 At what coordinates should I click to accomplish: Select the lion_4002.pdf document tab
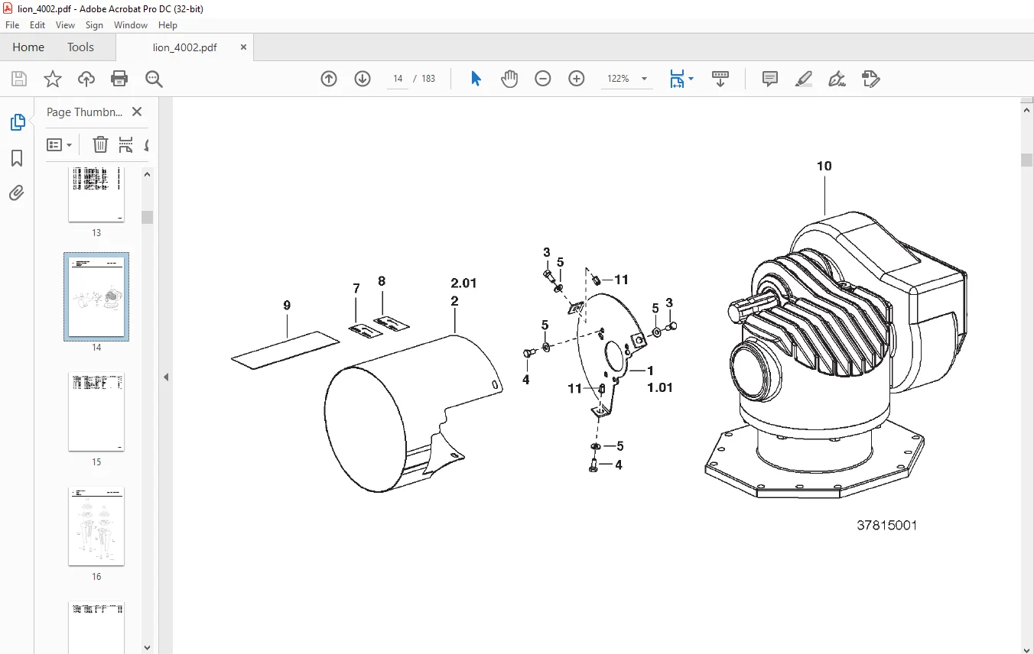click(x=185, y=47)
